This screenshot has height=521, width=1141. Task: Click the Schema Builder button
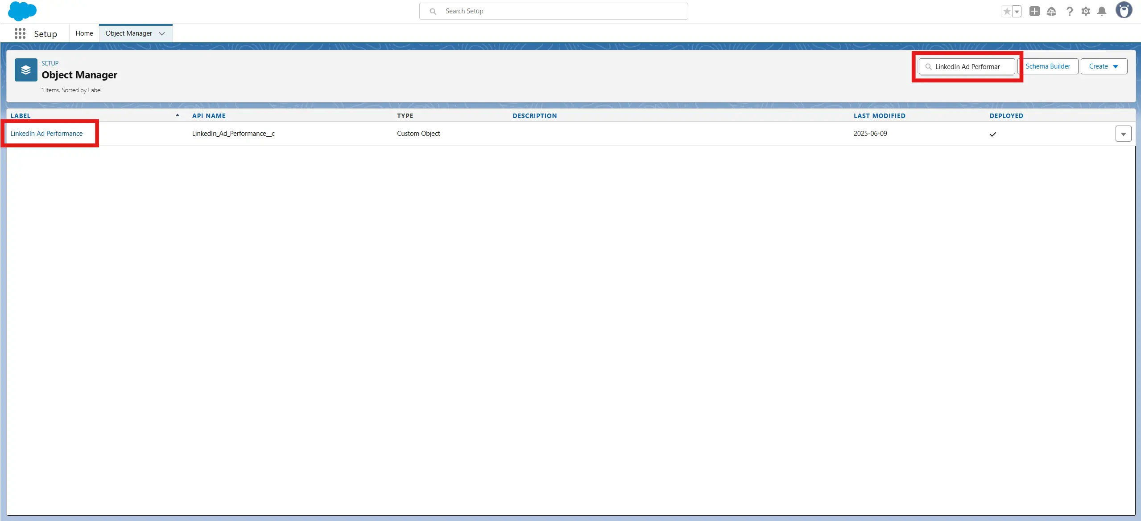tap(1047, 66)
